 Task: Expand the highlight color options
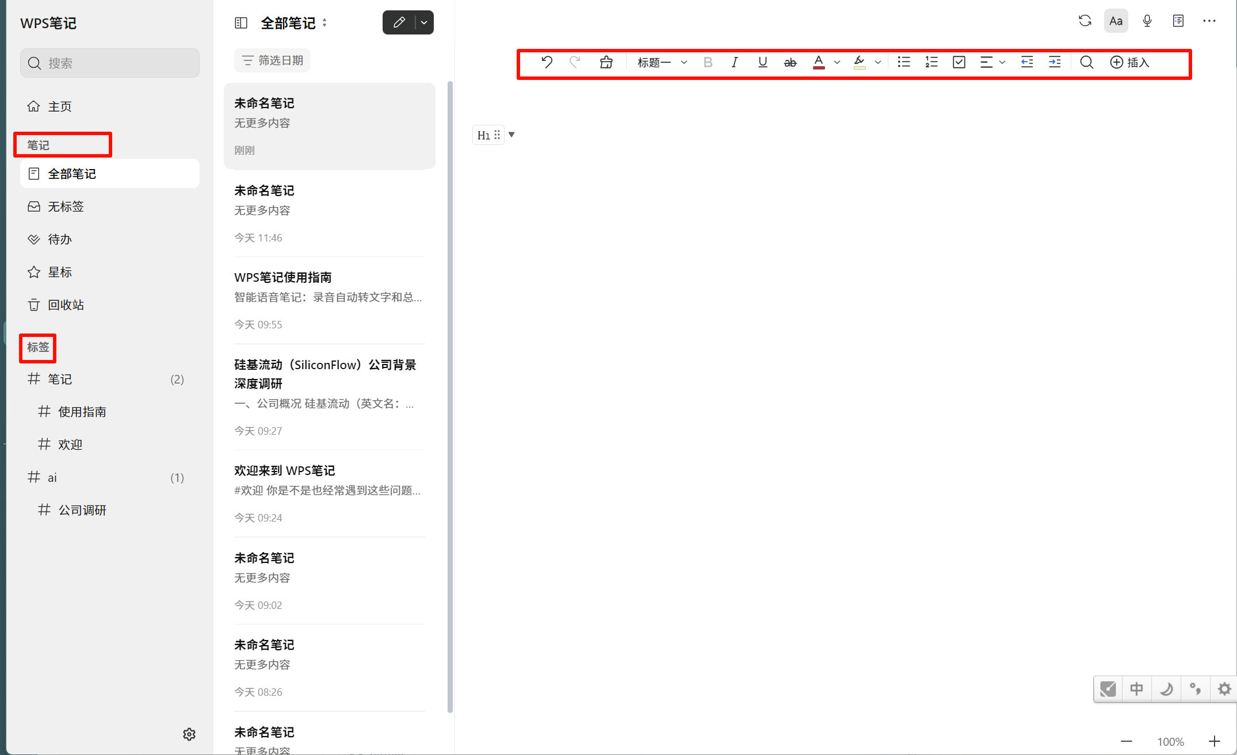pos(878,62)
